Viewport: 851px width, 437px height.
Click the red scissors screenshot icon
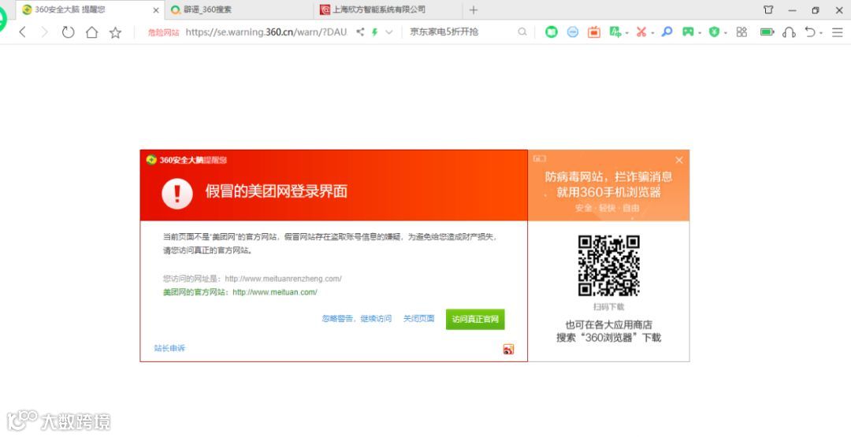[641, 32]
